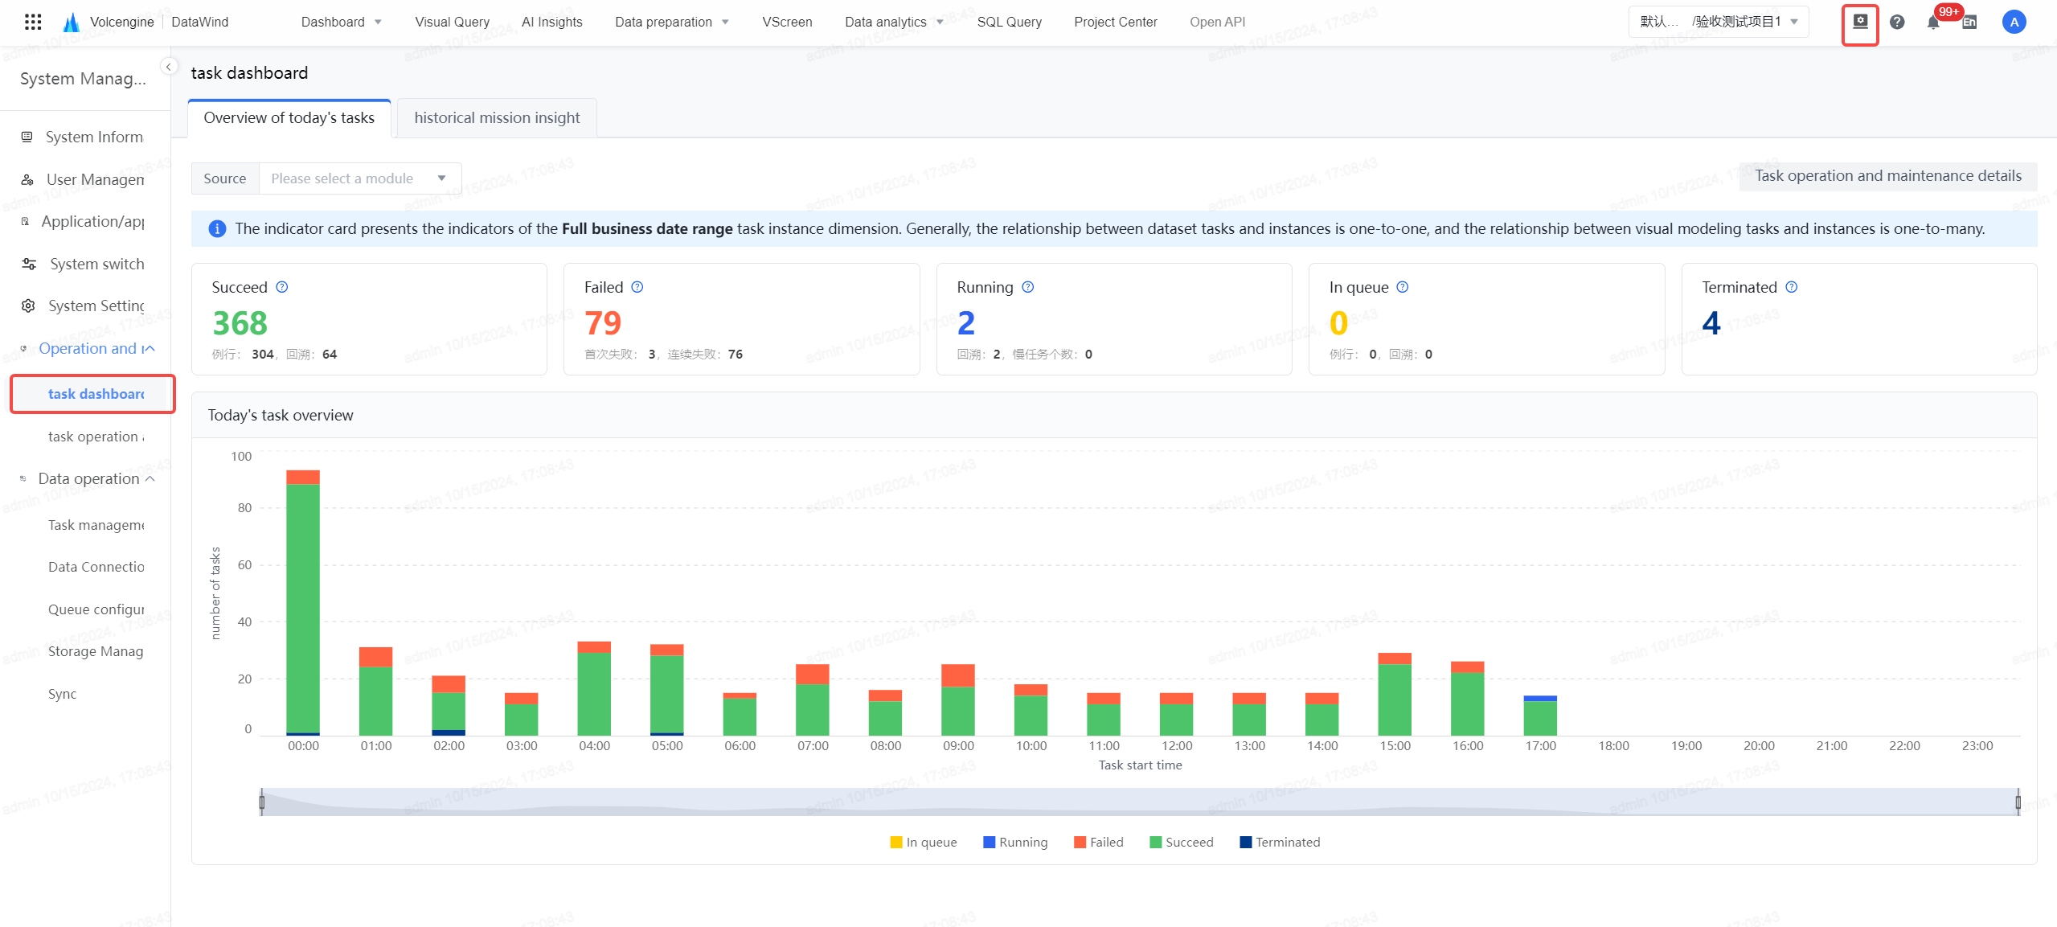Open the Dashboard dropdown menu
The image size is (2057, 927).
(x=342, y=22)
